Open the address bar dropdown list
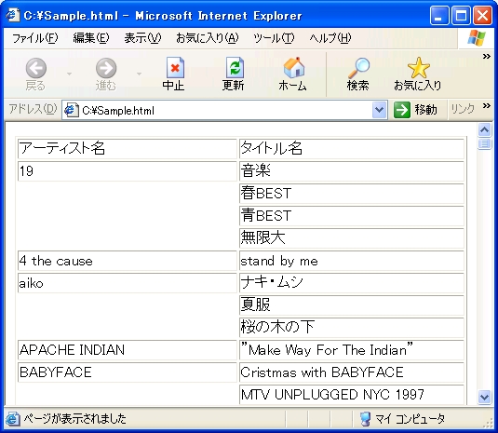498x433 pixels. point(379,110)
